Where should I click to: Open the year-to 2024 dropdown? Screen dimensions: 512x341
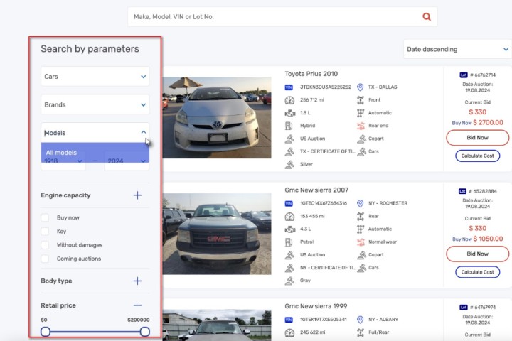[127, 161]
